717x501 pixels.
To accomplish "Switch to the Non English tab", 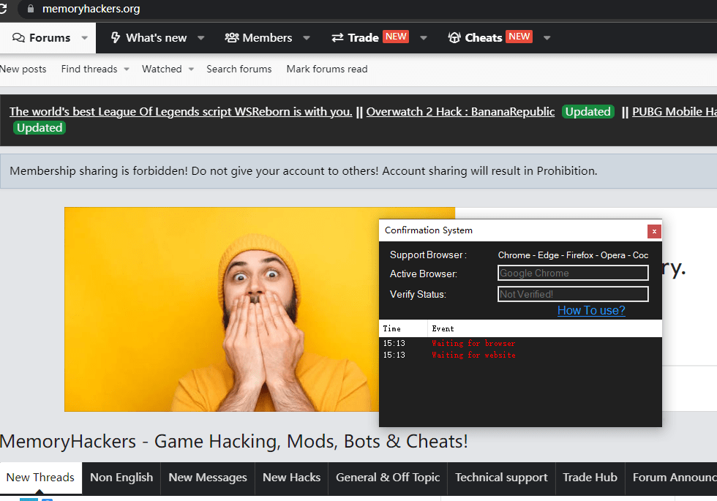I will click(121, 478).
